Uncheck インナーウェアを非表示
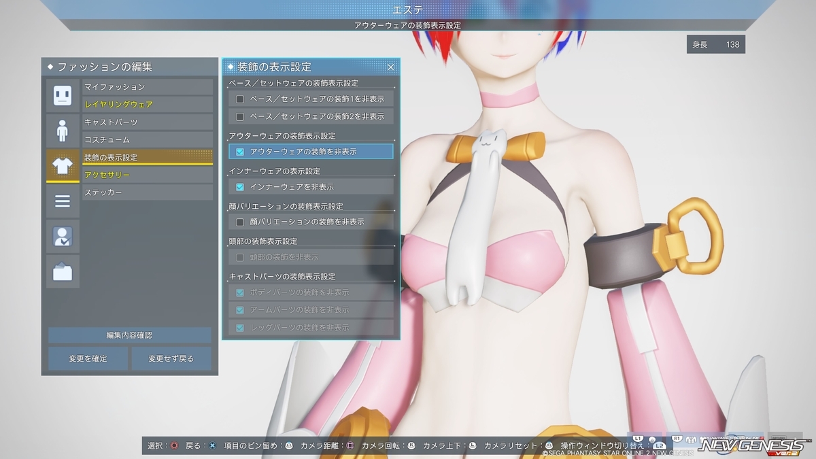The width and height of the screenshot is (816, 459). point(240,187)
